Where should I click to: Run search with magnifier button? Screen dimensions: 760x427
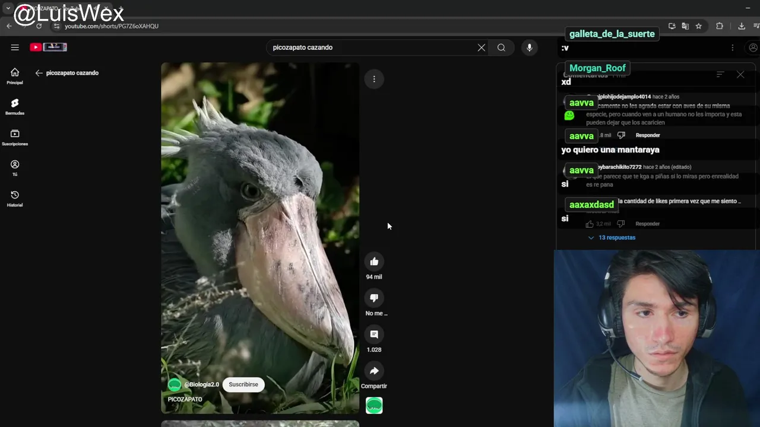502,47
